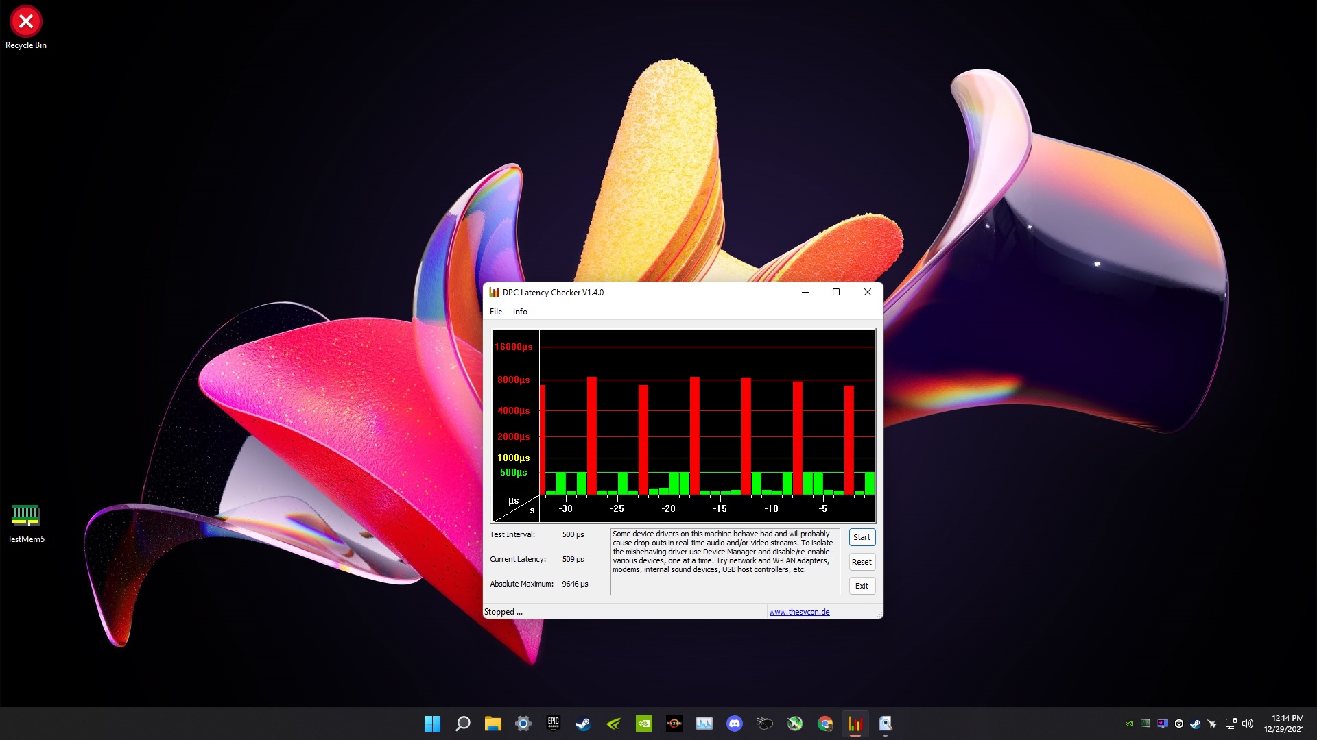
Task: Open the Info menu
Action: click(520, 312)
